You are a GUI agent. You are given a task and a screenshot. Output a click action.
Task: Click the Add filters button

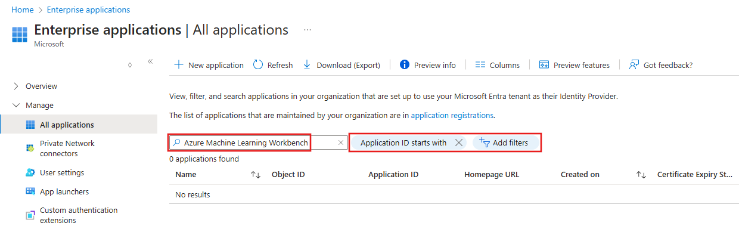pyautogui.click(x=504, y=143)
